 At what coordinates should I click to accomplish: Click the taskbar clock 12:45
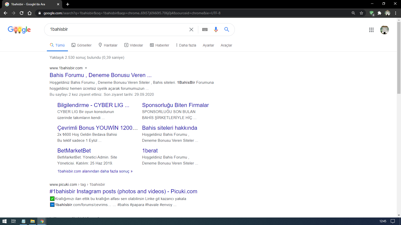tap(383, 221)
